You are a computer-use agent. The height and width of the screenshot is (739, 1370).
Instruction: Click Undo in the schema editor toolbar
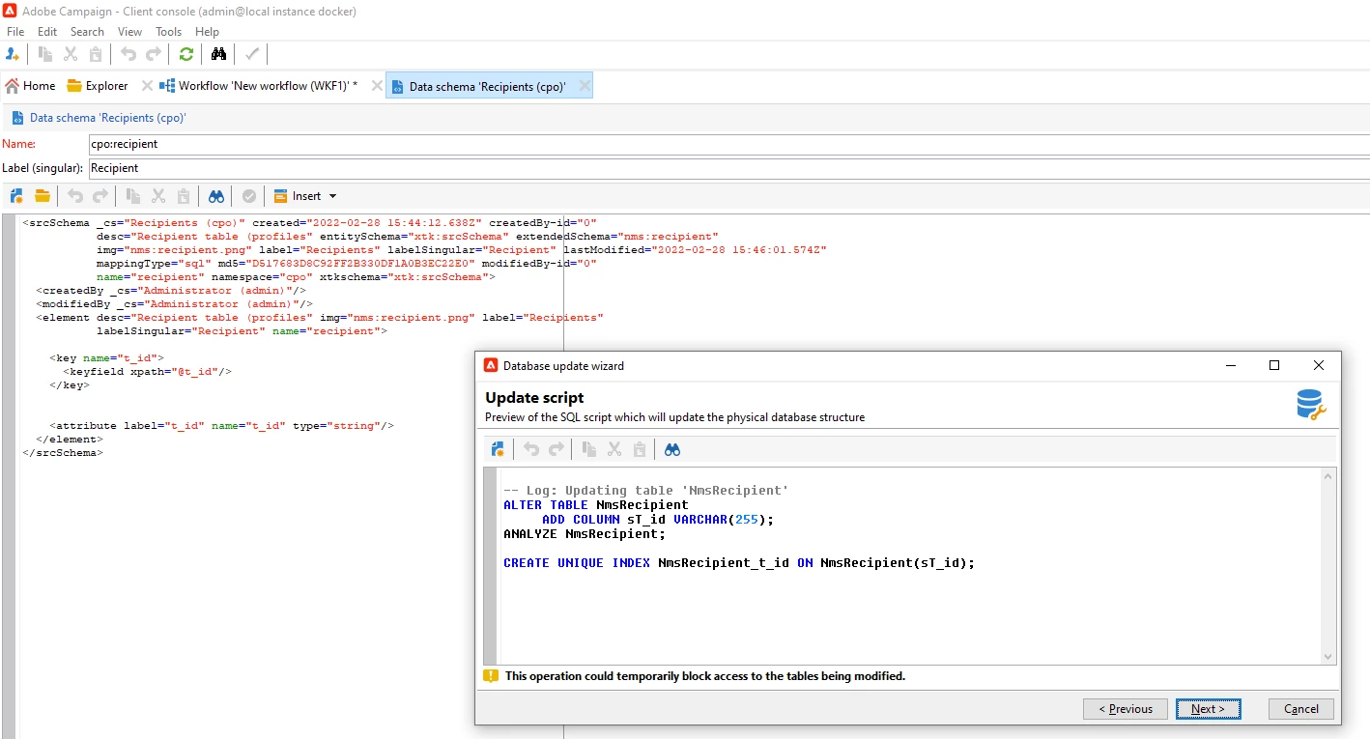[75, 196]
